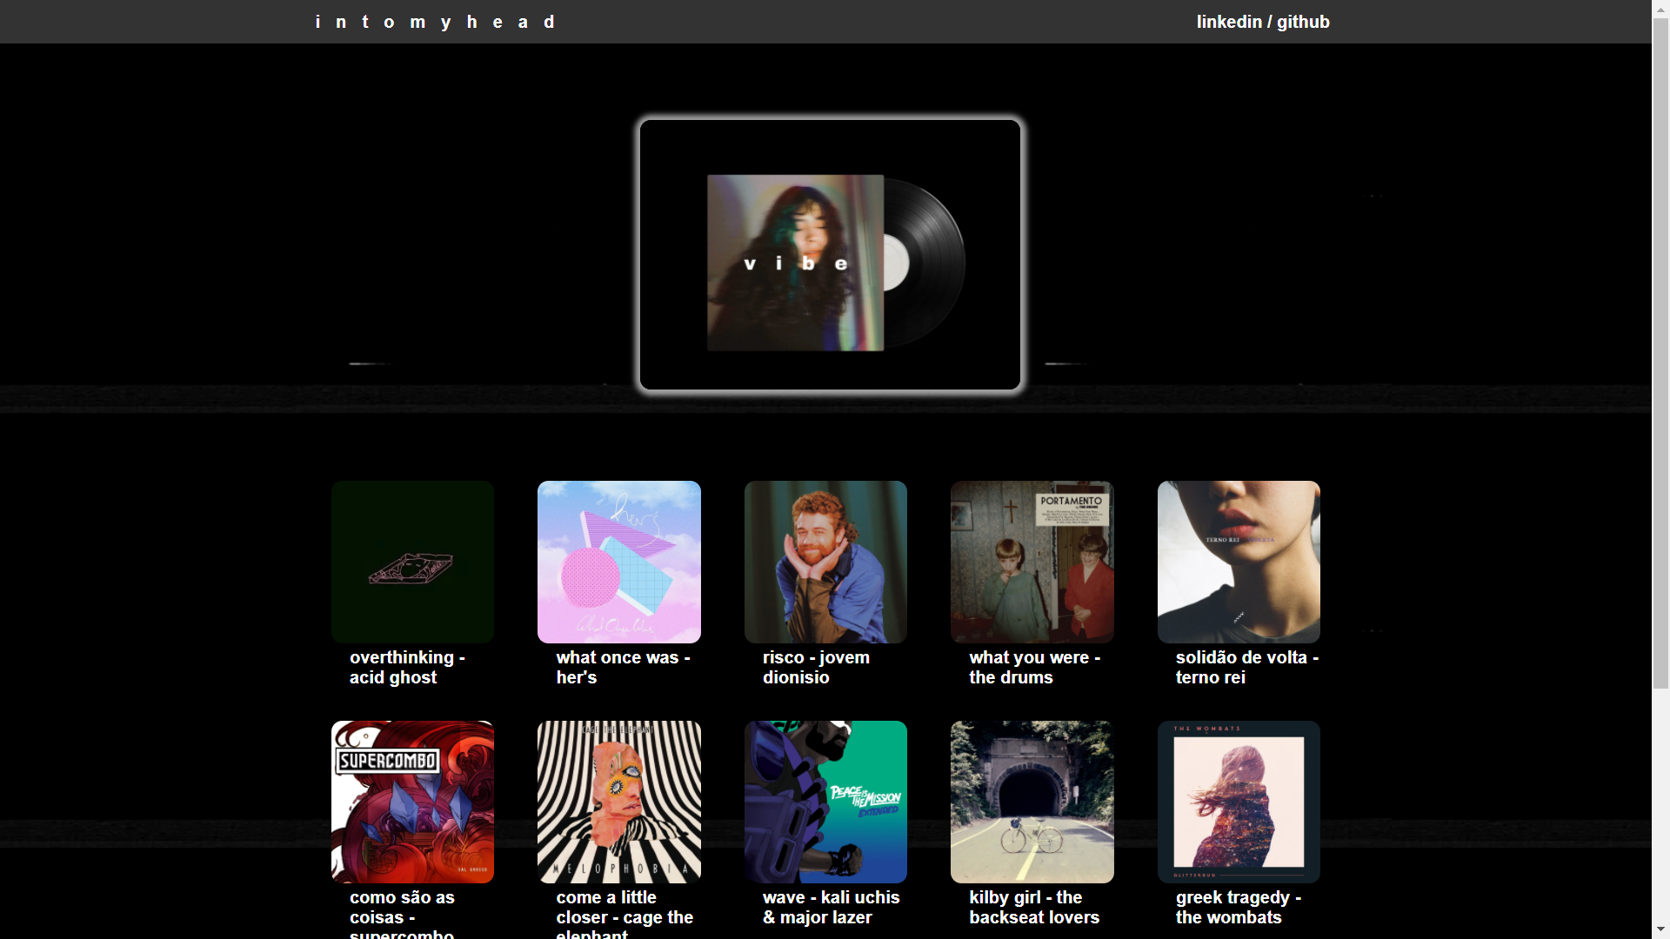Open greek tragedy by the wombats
The image size is (1670, 939).
1238,801
